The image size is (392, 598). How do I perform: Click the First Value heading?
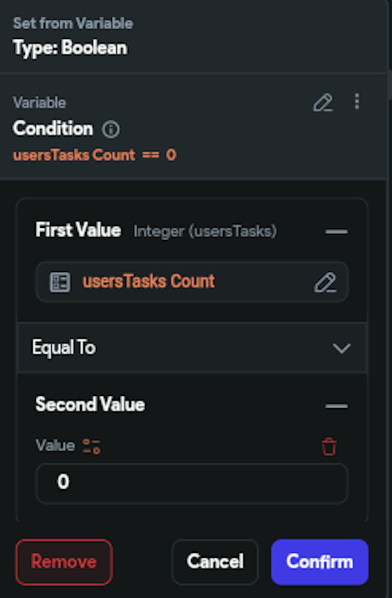point(78,230)
